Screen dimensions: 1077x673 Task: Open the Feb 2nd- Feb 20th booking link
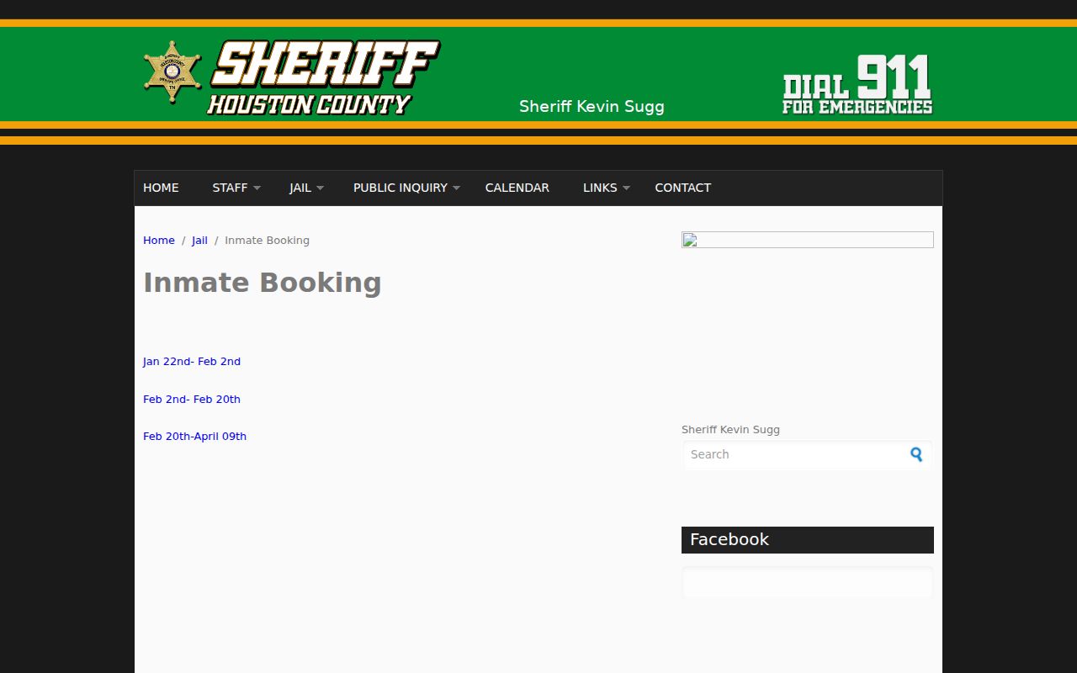pos(192,399)
